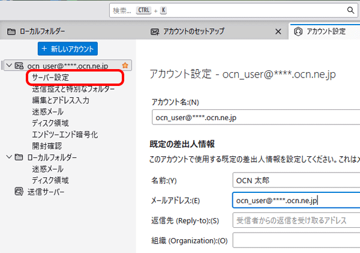Click the local folders (ローカルフォルダー) folder icon in tree

19,157
